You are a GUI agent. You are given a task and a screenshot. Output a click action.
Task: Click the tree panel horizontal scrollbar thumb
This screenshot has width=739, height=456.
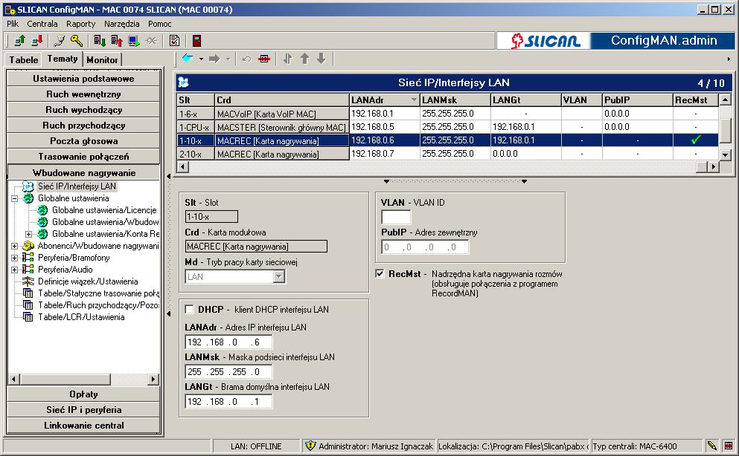pos(65,379)
